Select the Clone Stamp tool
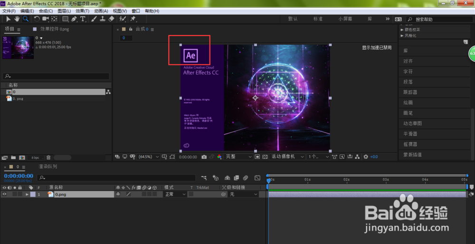475x244 pixels. pyautogui.click(x=103, y=19)
